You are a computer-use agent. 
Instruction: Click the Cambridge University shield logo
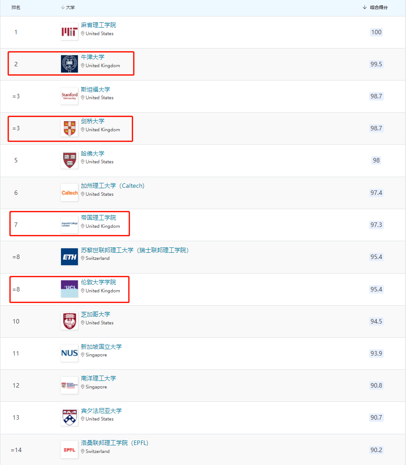69,128
